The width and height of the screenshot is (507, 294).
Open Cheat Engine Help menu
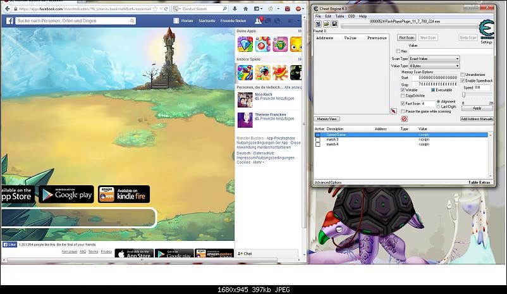(363, 16)
